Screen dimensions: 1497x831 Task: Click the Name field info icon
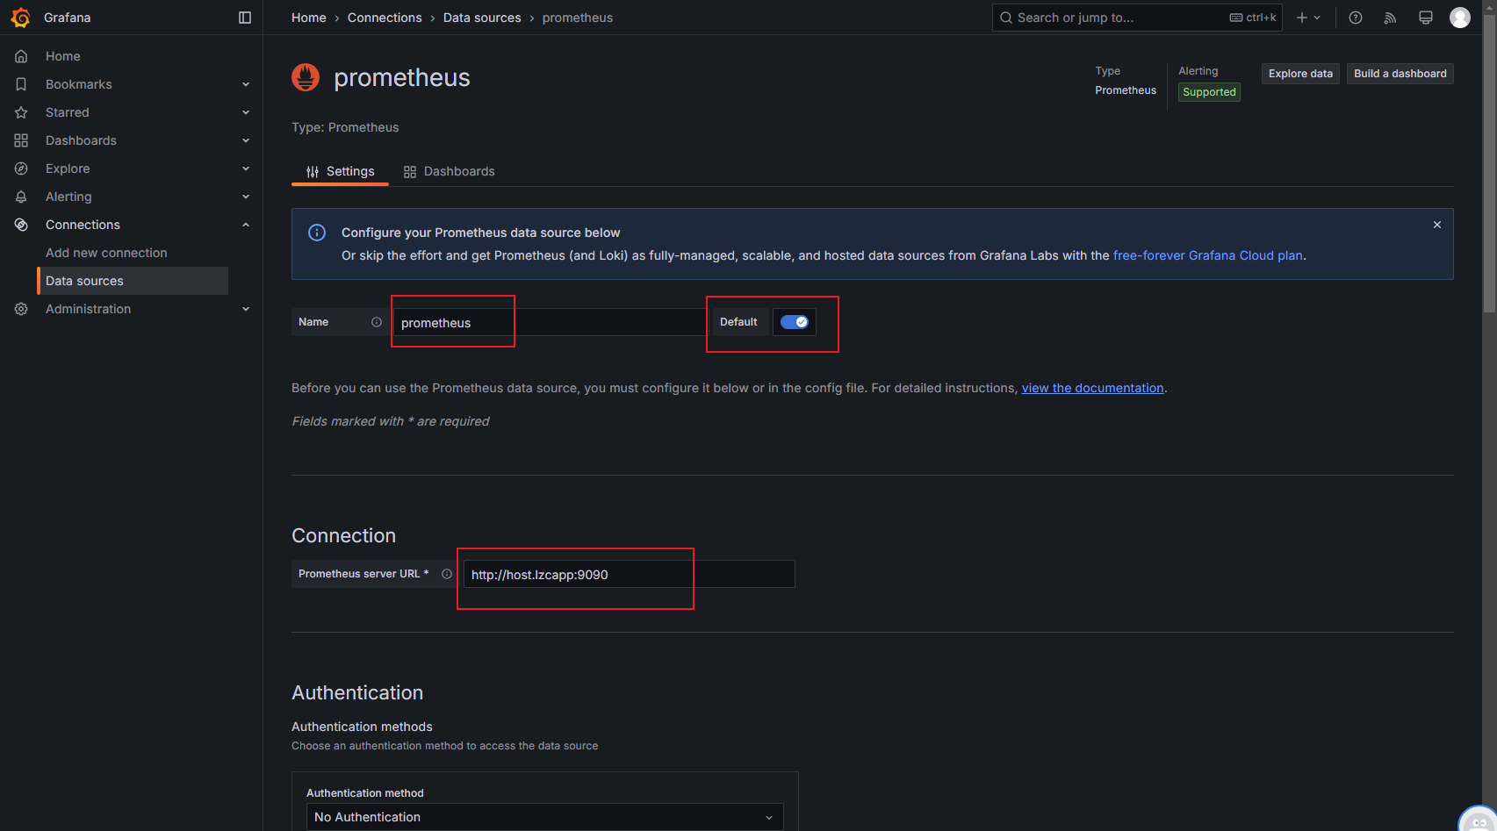(377, 322)
